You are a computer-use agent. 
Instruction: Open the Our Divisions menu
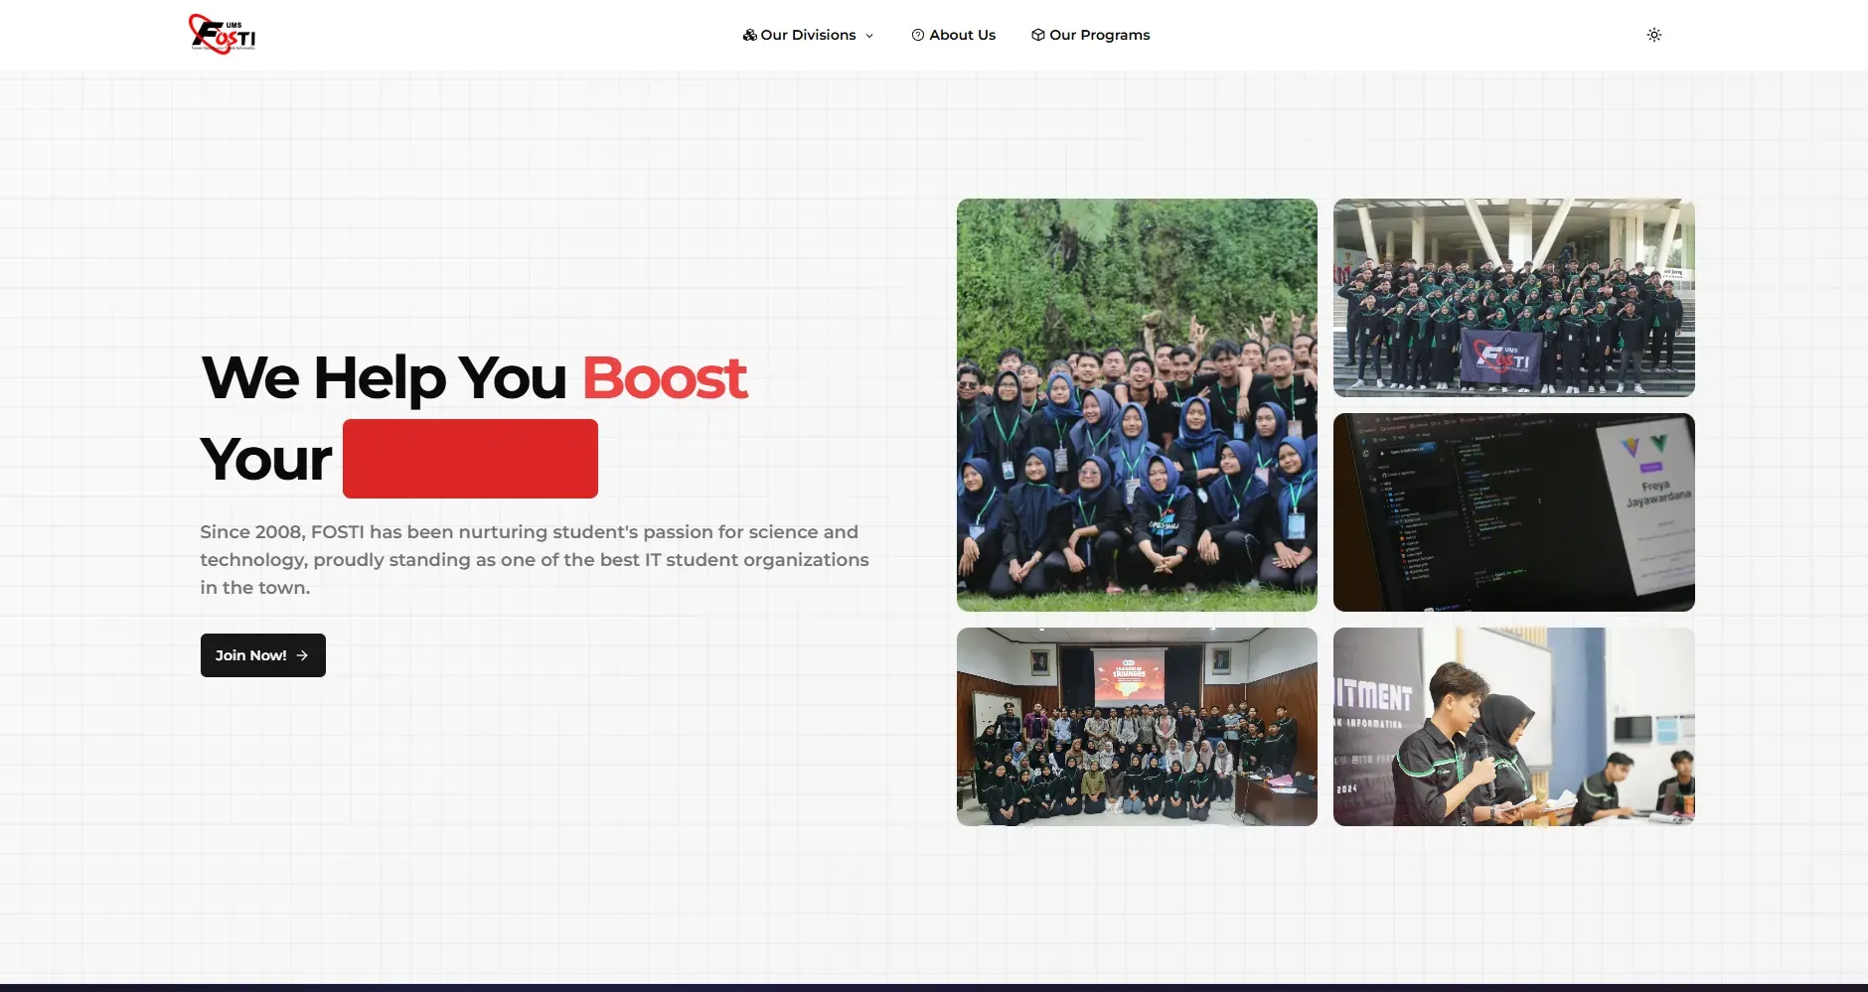pyautogui.click(x=809, y=35)
